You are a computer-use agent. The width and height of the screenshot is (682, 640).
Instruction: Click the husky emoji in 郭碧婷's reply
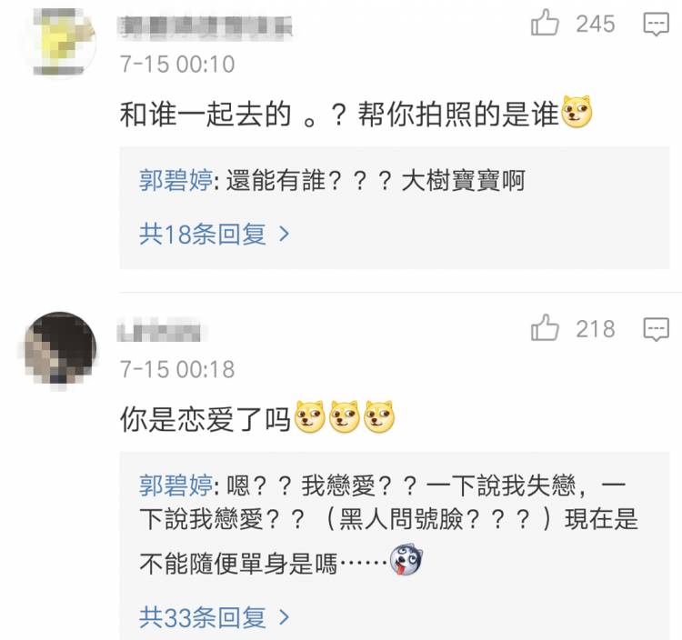pos(406,560)
